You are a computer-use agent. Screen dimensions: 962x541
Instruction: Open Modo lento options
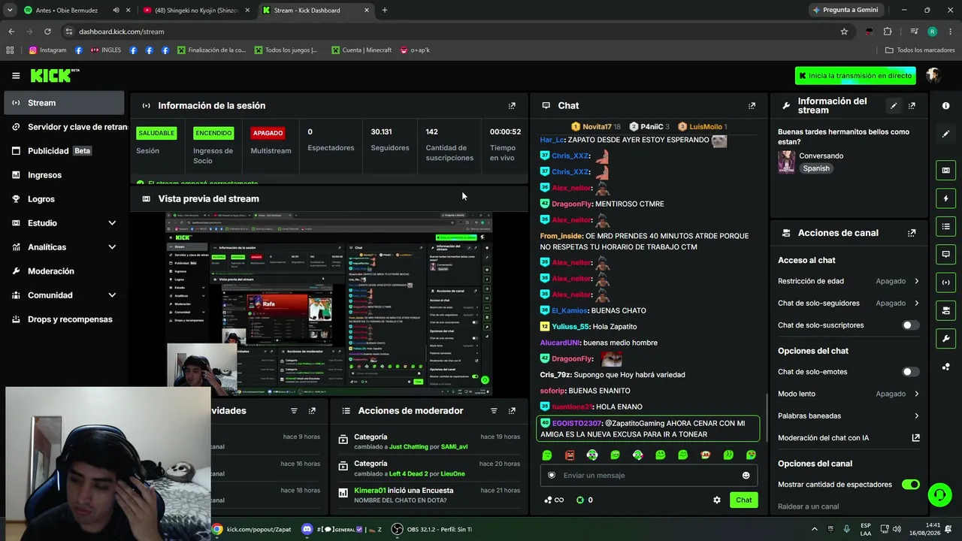coord(849,394)
